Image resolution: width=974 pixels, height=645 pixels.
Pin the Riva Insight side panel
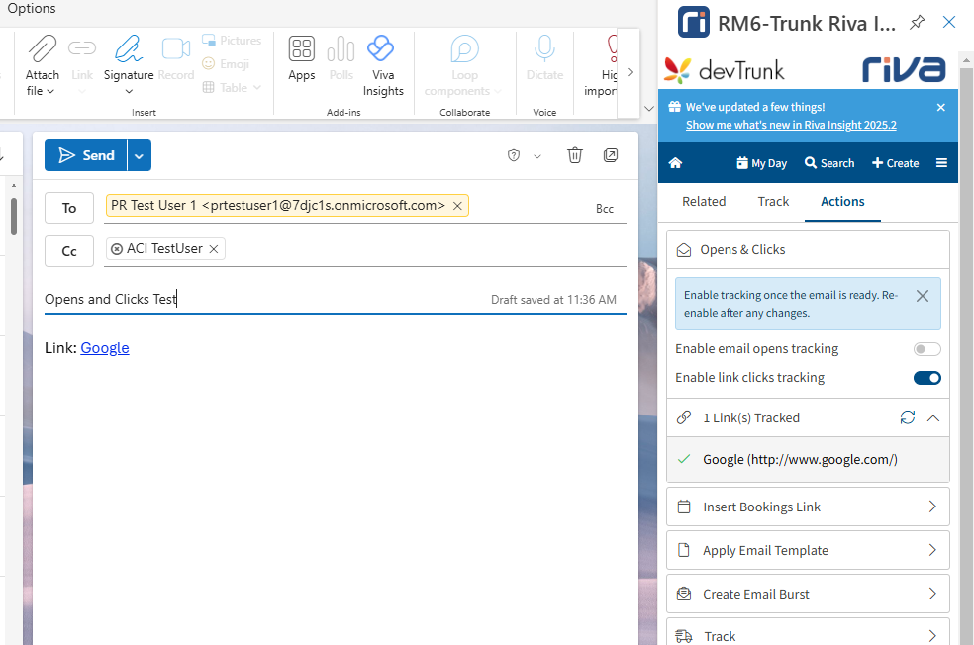[918, 22]
